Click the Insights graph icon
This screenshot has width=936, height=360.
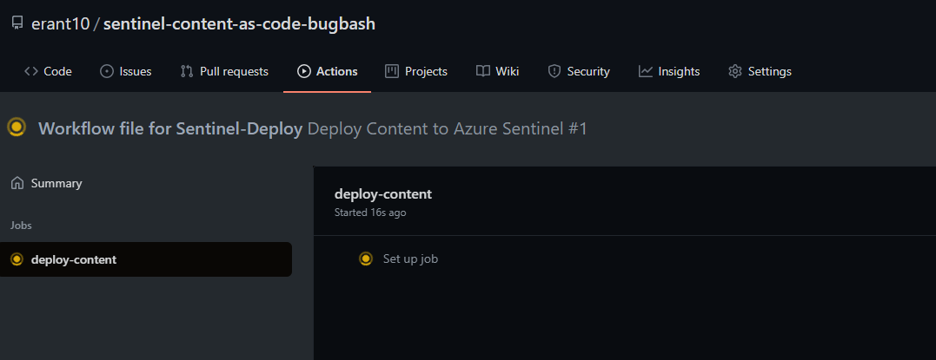pos(645,71)
